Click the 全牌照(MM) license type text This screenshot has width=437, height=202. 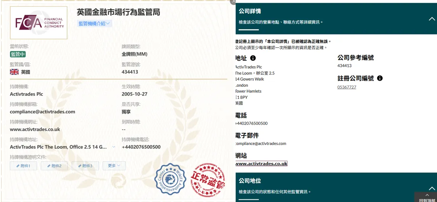pos(135,54)
